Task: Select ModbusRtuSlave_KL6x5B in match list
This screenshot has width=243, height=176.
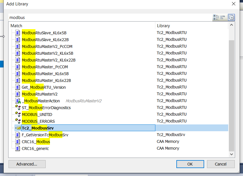Action: [x=44, y=33]
